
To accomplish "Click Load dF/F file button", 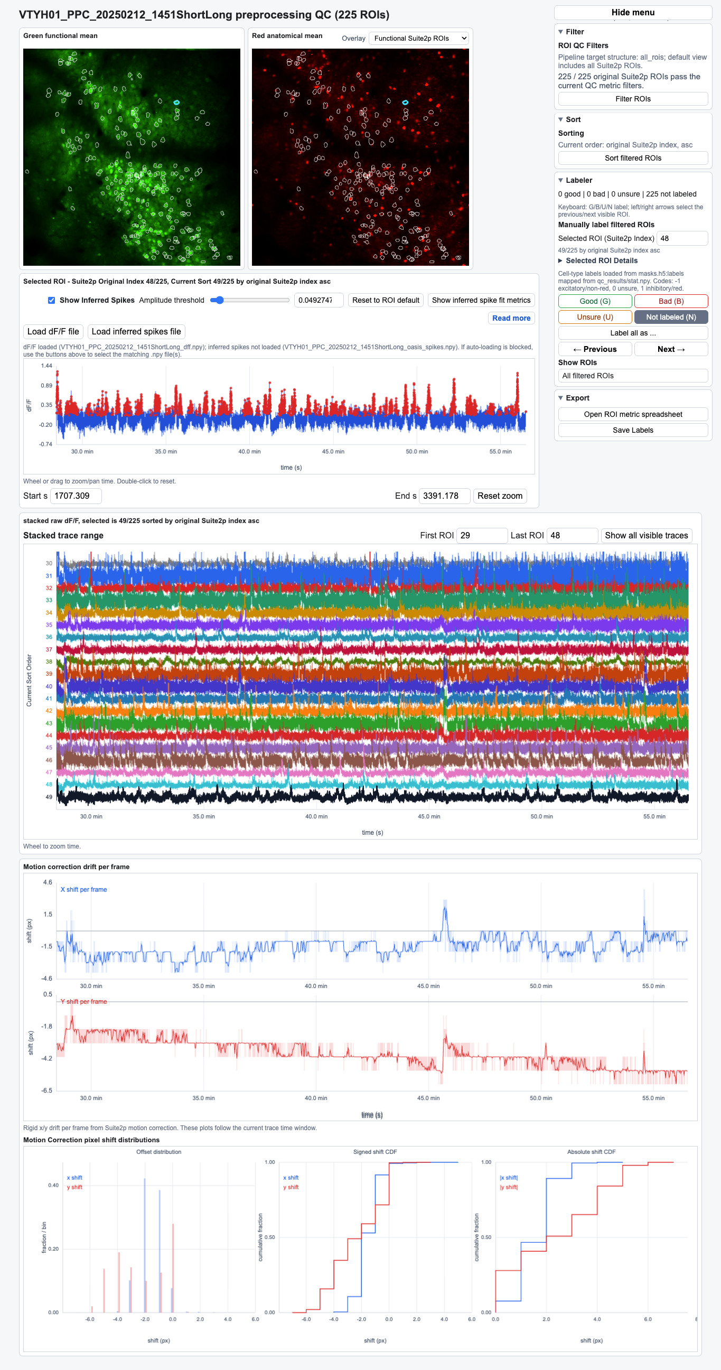I will click(53, 331).
